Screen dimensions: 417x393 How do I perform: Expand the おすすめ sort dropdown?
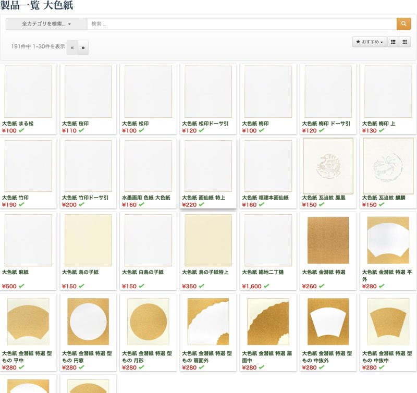pyautogui.click(x=369, y=42)
